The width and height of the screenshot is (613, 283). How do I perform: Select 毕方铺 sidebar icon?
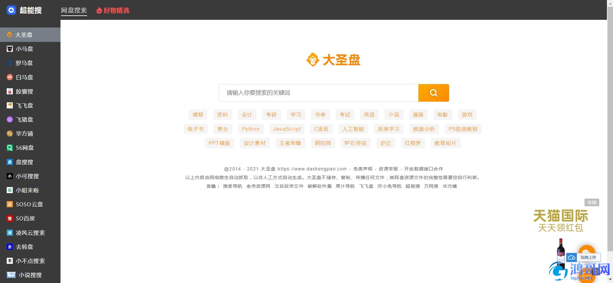[x=10, y=134]
